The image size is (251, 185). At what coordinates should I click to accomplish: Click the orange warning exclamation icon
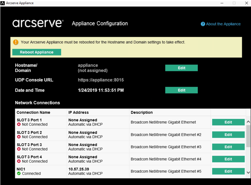16,42
